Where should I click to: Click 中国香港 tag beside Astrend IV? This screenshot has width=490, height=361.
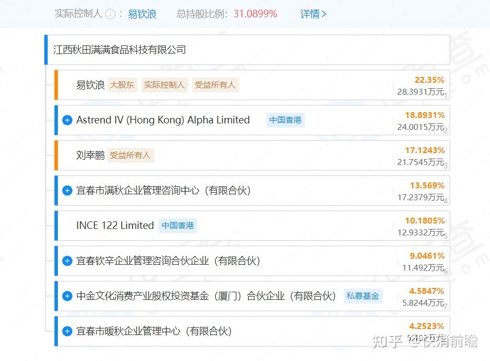[x=286, y=120]
